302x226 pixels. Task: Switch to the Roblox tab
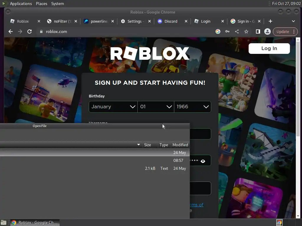point(23,21)
